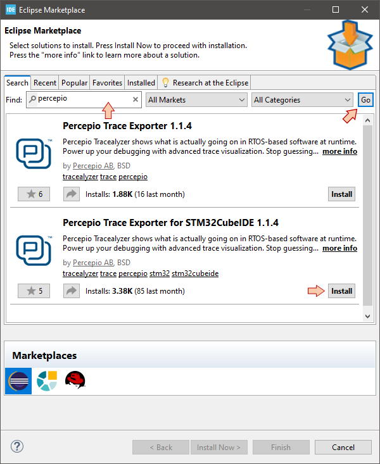Screen dimensions: 380x464
Task: Open help with the question mark icon
Action: 17,446
